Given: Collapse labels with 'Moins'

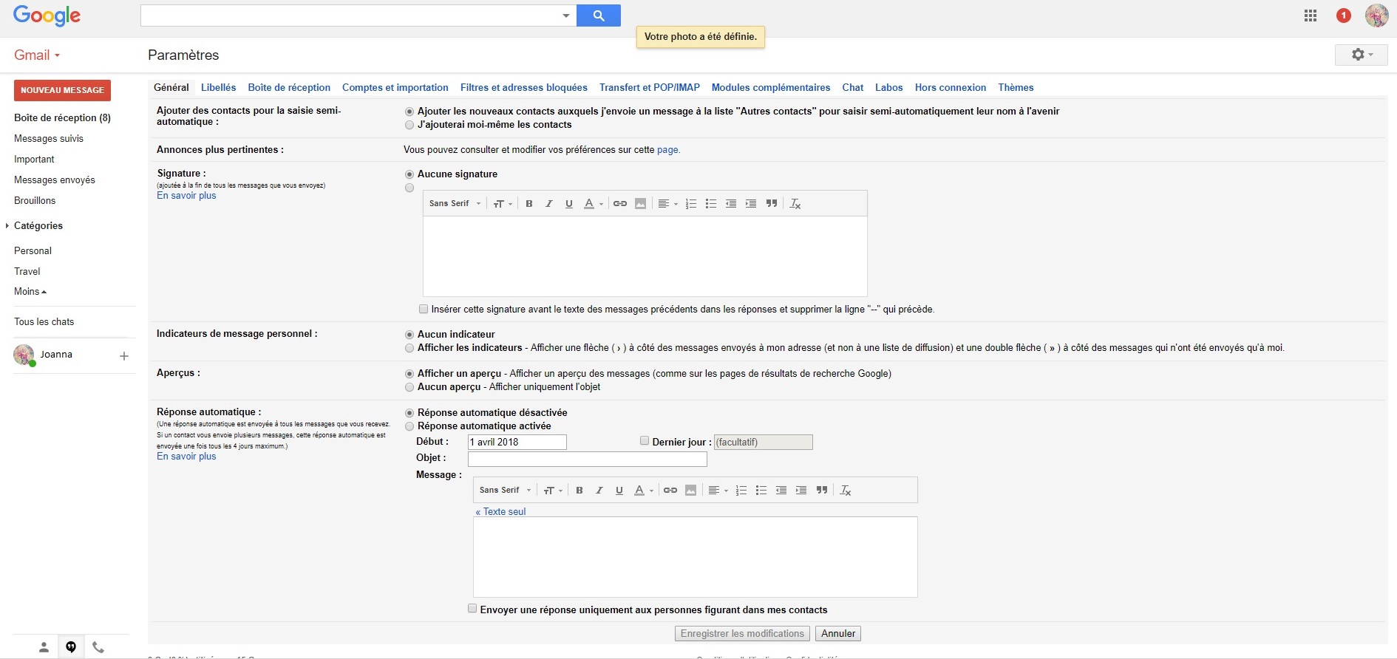Looking at the screenshot, I should click(x=30, y=292).
